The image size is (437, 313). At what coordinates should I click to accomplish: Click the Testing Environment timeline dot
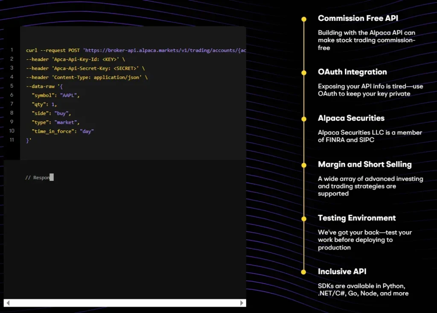point(304,219)
